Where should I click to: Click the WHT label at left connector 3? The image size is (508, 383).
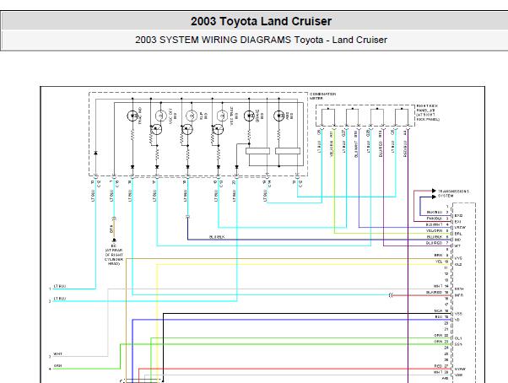[57, 353]
